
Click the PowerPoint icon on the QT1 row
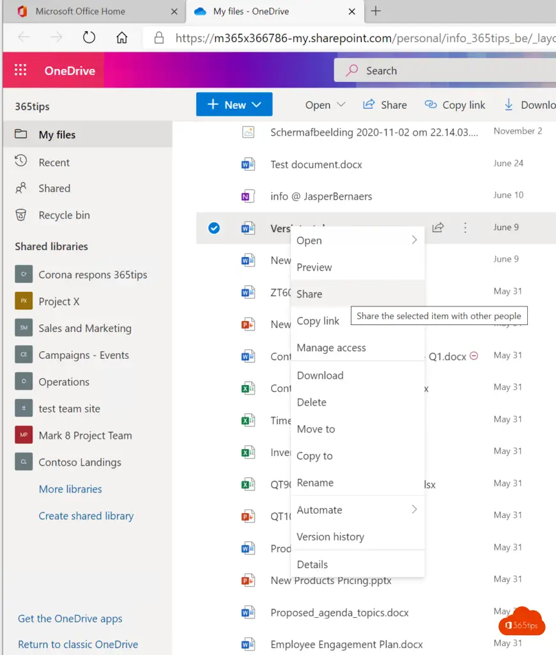(x=248, y=516)
